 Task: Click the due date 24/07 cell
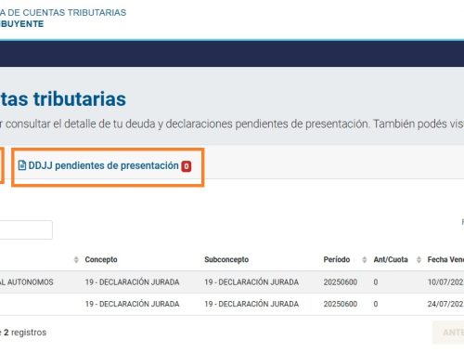click(445, 304)
